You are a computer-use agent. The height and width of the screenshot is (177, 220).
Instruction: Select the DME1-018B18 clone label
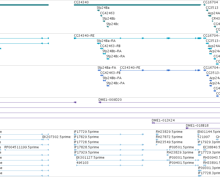(197, 126)
